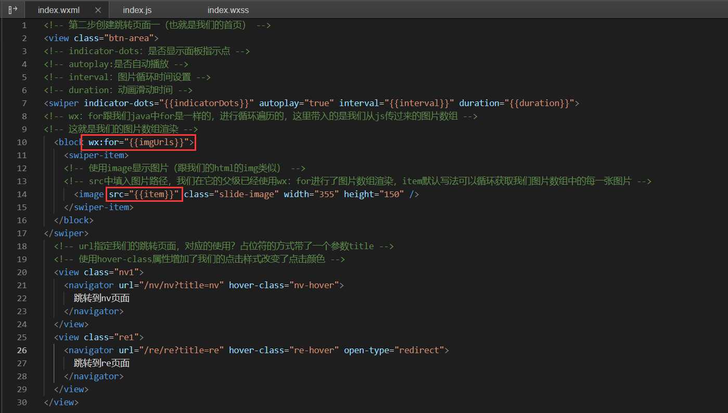The height and width of the screenshot is (413, 728).
Task: Click line number 7 in the gutter
Action: point(24,103)
